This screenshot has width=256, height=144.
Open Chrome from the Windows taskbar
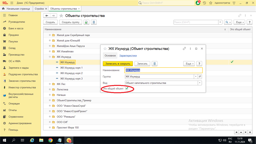coord(50,140)
